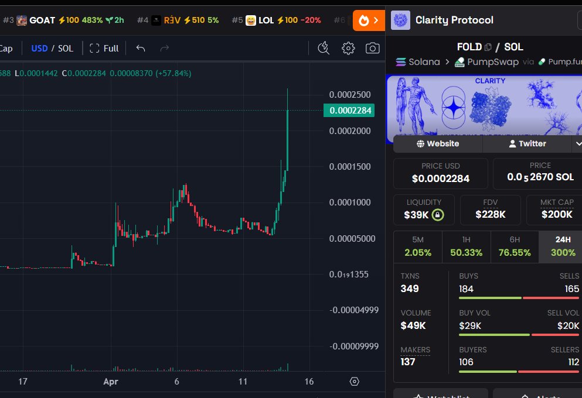
Task: Undo last chart action arrow
Action: tap(140, 48)
